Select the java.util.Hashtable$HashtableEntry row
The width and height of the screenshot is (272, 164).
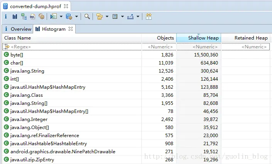coord(136,144)
